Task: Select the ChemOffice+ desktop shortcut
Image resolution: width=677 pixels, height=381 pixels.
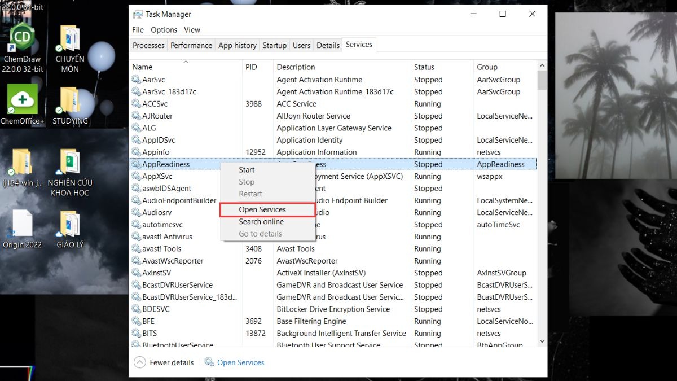Action: click(x=23, y=104)
